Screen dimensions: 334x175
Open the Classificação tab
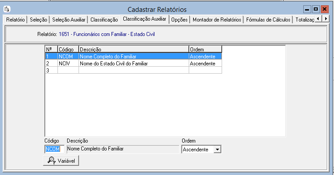(x=104, y=20)
